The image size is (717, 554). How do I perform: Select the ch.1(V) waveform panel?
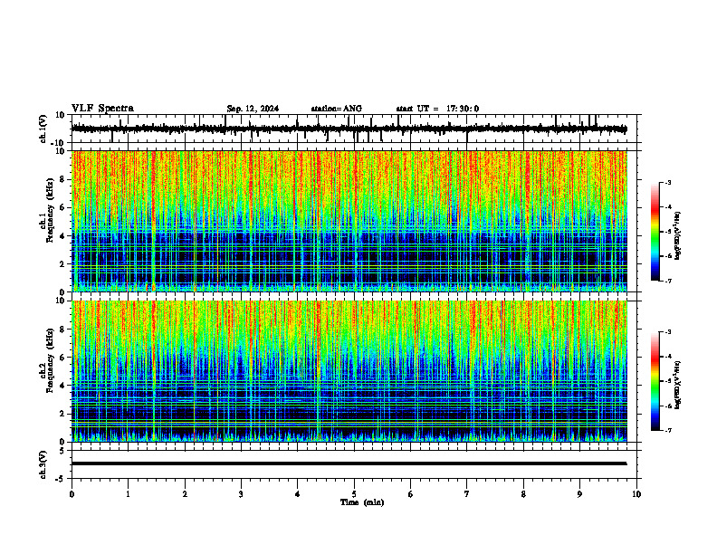click(356, 129)
